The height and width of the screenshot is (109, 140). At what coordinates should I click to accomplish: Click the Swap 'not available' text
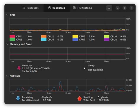click(x=96, y=70)
